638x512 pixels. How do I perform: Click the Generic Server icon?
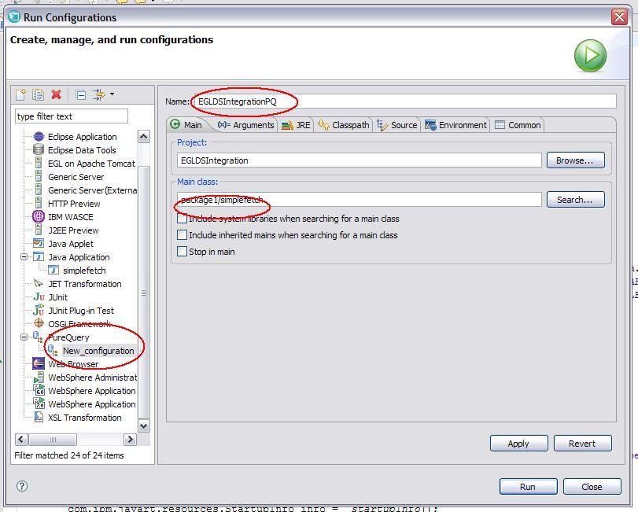pos(39,176)
